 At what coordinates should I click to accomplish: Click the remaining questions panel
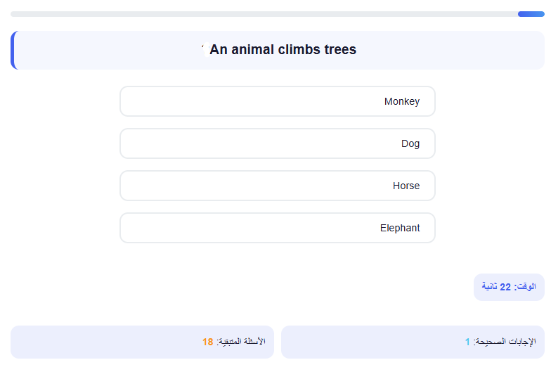pyautogui.click(x=142, y=342)
